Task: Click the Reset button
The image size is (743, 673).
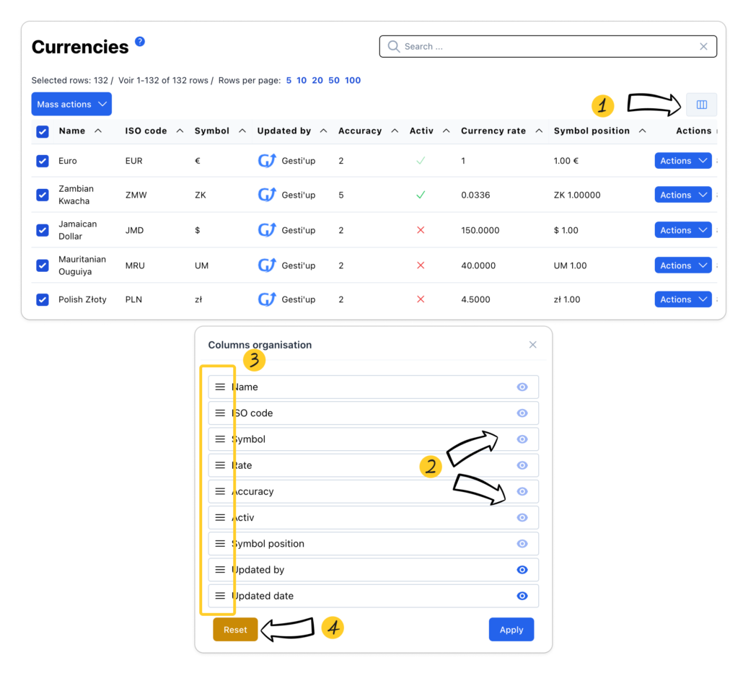Action: [x=235, y=630]
